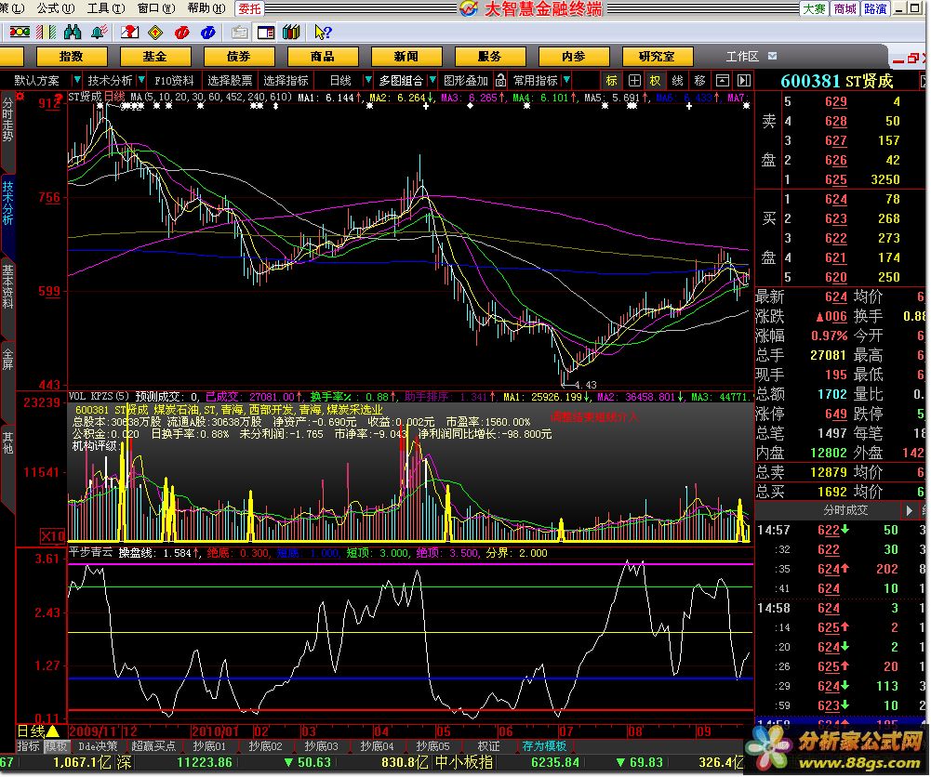Toggle the crosshair grid button
Image resolution: width=931 pixels, height=777 pixels.
click(x=634, y=80)
